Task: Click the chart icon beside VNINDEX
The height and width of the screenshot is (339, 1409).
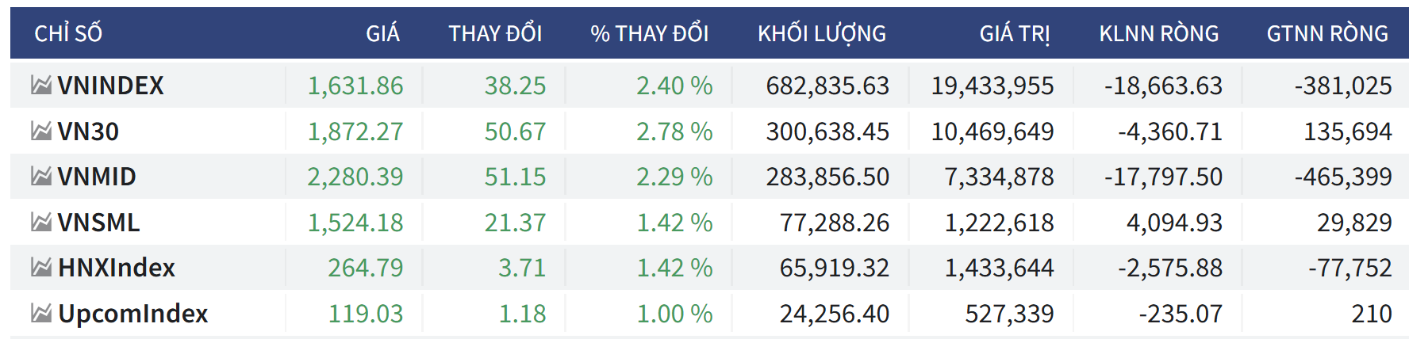Action: click(41, 85)
